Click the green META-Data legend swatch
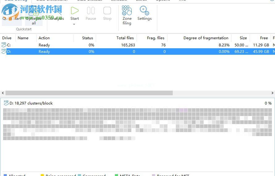This screenshot has width=275, height=176. [x=116, y=175]
